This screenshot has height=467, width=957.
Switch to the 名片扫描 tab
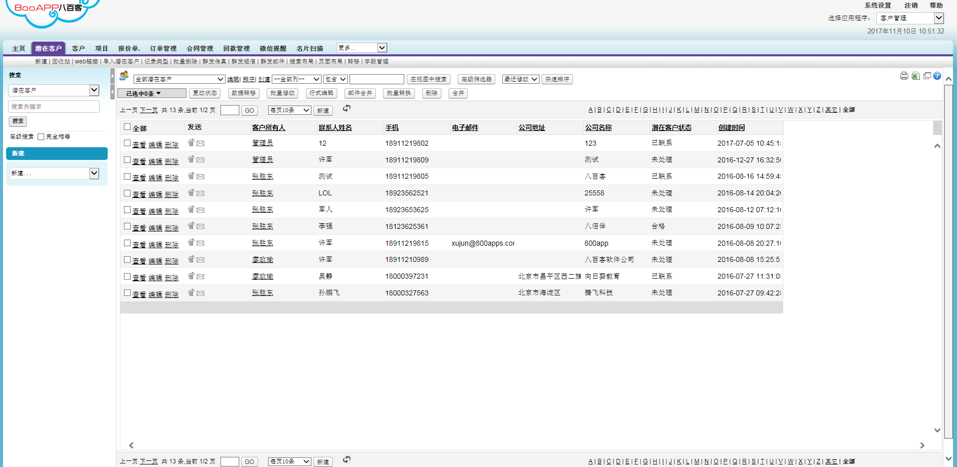(310, 49)
